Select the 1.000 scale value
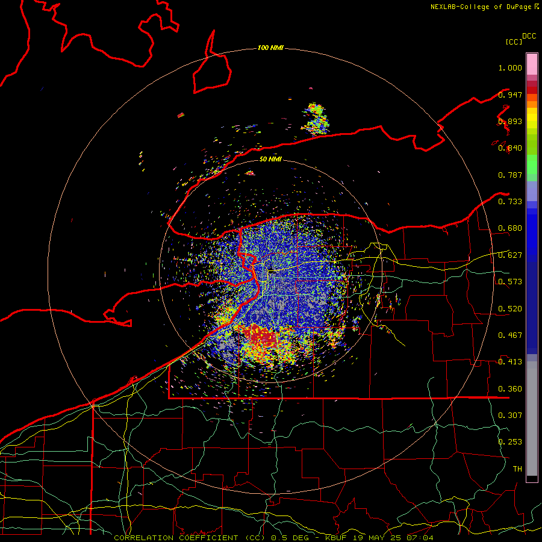Screen dimensions: 542x542 pyautogui.click(x=510, y=67)
